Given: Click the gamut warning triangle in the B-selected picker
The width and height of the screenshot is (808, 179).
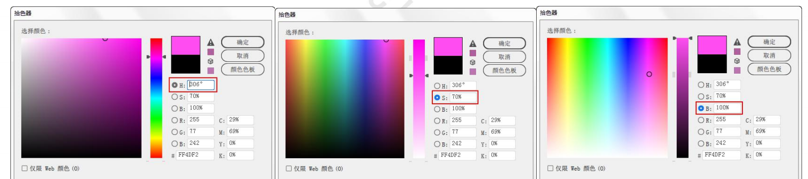Looking at the screenshot, I should click(x=737, y=42).
